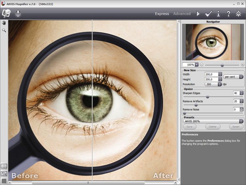The width and height of the screenshot is (246, 185).
Task: Click the gray background color square
Action: click(x=4, y=181)
